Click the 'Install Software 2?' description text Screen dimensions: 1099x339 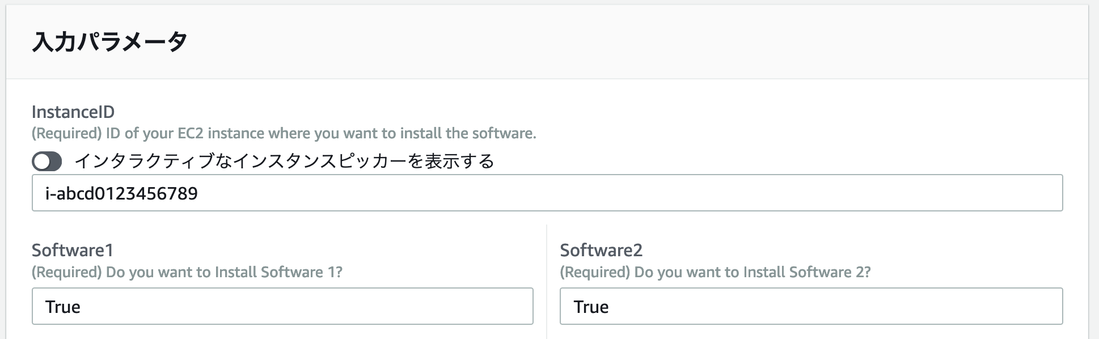click(x=715, y=272)
